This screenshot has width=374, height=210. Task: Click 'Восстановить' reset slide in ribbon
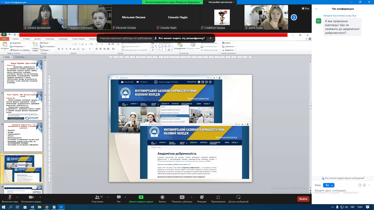(47, 46)
